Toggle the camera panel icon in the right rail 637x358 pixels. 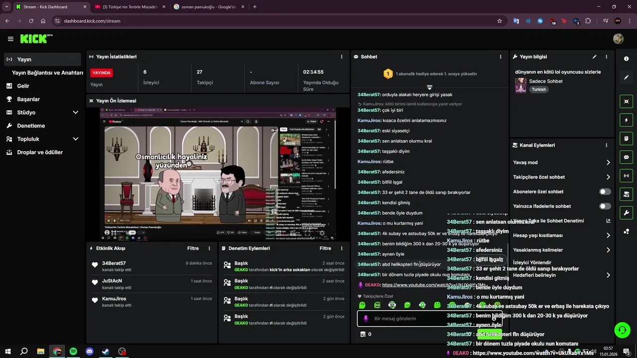pyautogui.click(x=626, y=194)
